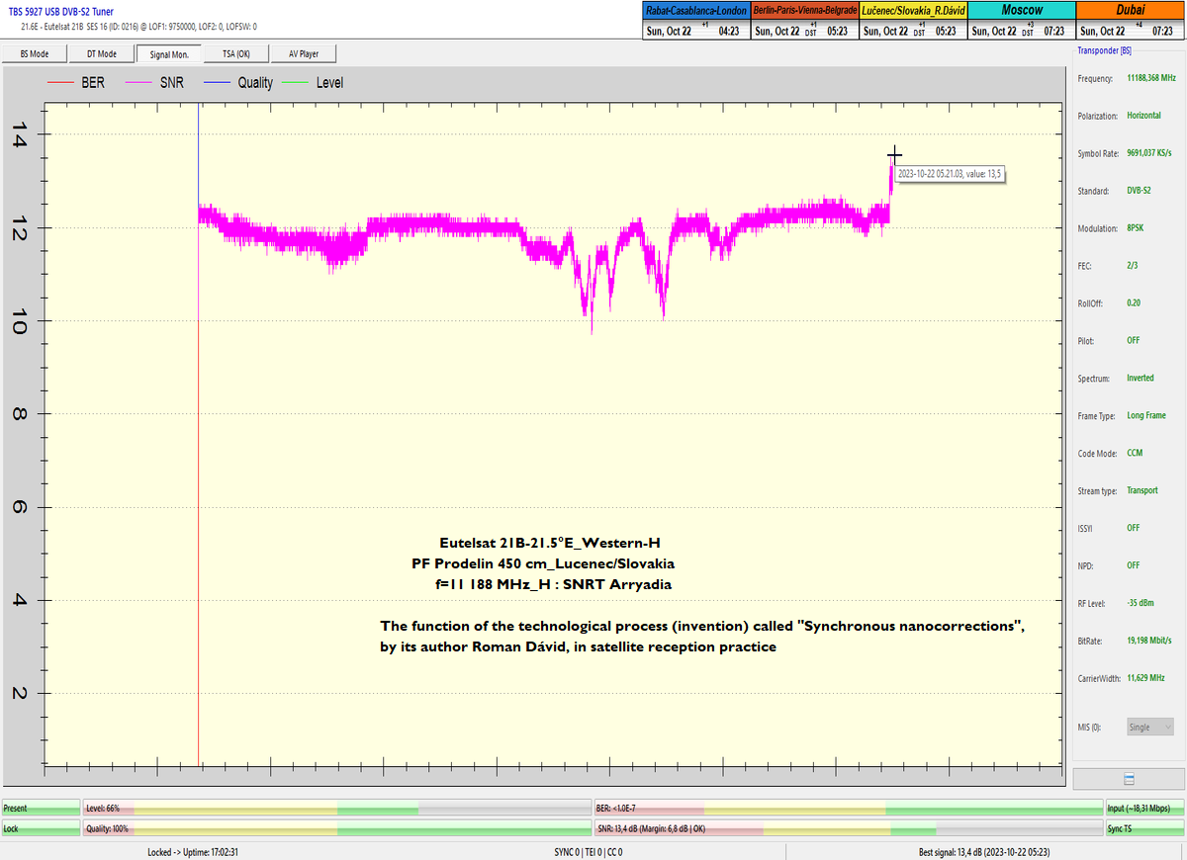Open the DT Mode tab
The width and height of the screenshot is (1187, 860).
coord(101,53)
